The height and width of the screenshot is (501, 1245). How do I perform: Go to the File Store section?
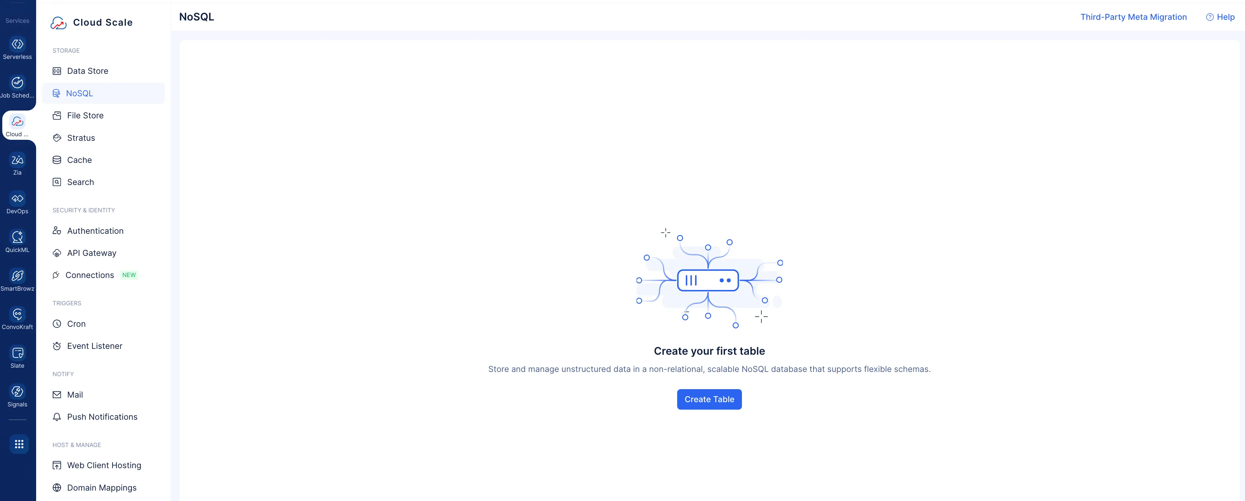pyautogui.click(x=85, y=115)
